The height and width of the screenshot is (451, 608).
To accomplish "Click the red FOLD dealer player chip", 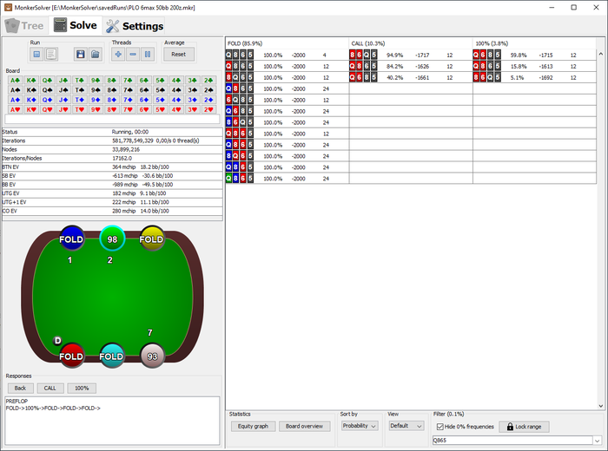I will click(x=71, y=356).
